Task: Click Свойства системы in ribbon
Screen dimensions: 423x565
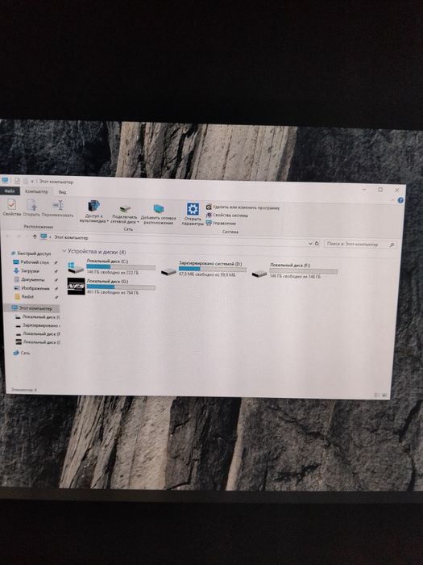Action: click(x=227, y=216)
